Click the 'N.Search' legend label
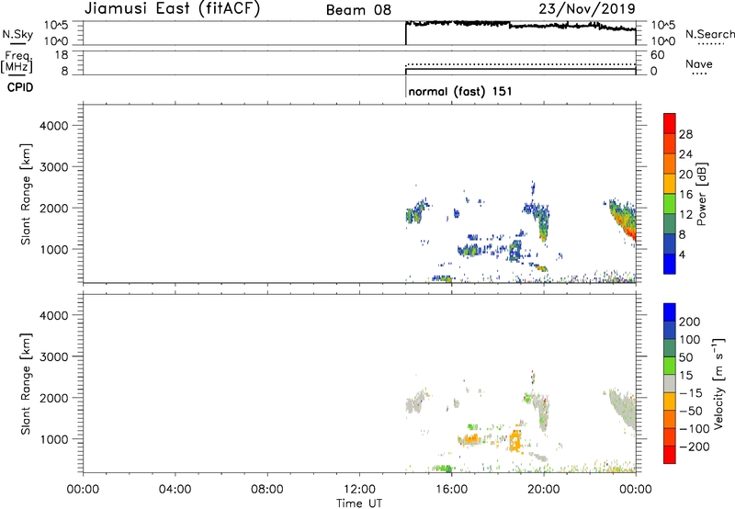The image size is (735, 509). coord(709,34)
